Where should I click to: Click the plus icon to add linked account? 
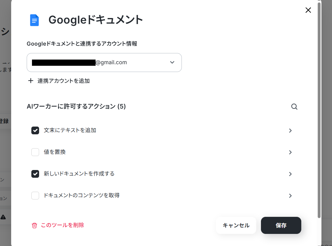(31, 81)
